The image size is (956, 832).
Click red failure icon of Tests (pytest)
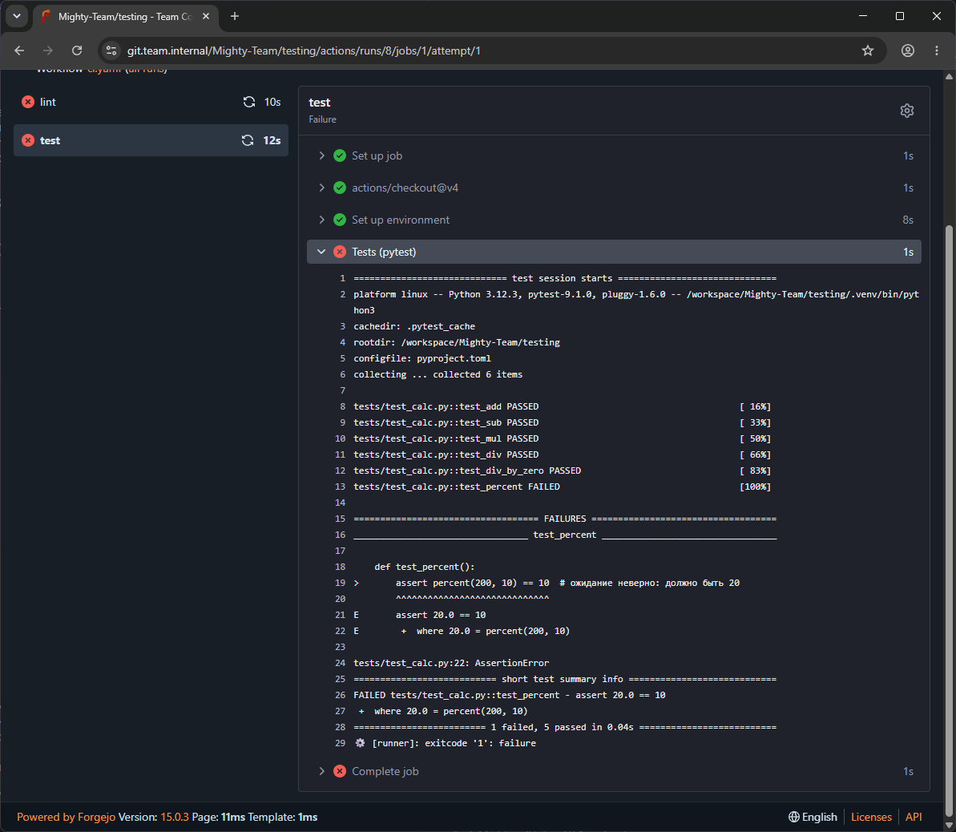pyautogui.click(x=340, y=252)
